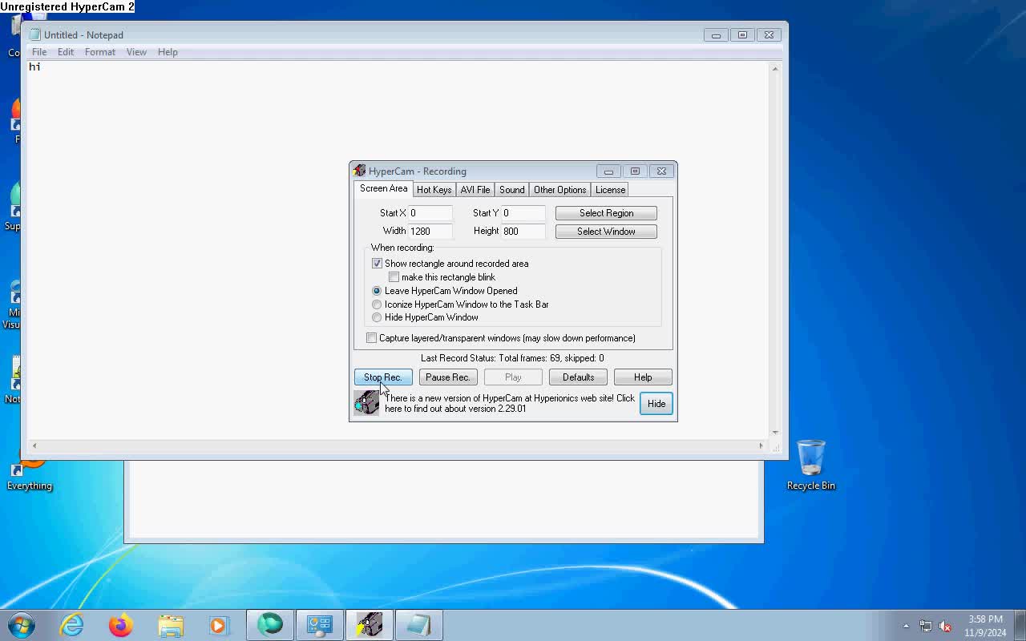Open Notepad Format menu
1026x641 pixels.
click(100, 52)
